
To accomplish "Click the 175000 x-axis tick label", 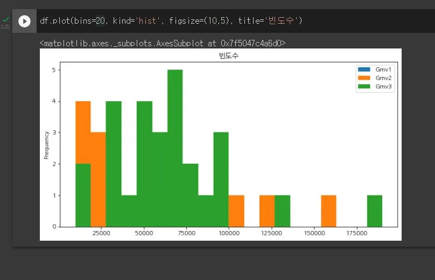I will 357,233.
